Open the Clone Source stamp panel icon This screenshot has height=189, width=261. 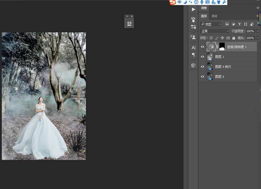[x=193, y=37]
